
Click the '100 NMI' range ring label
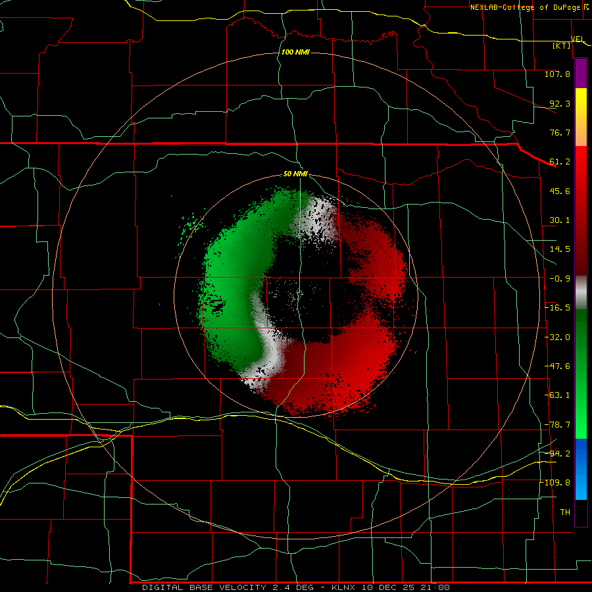click(295, 52)
